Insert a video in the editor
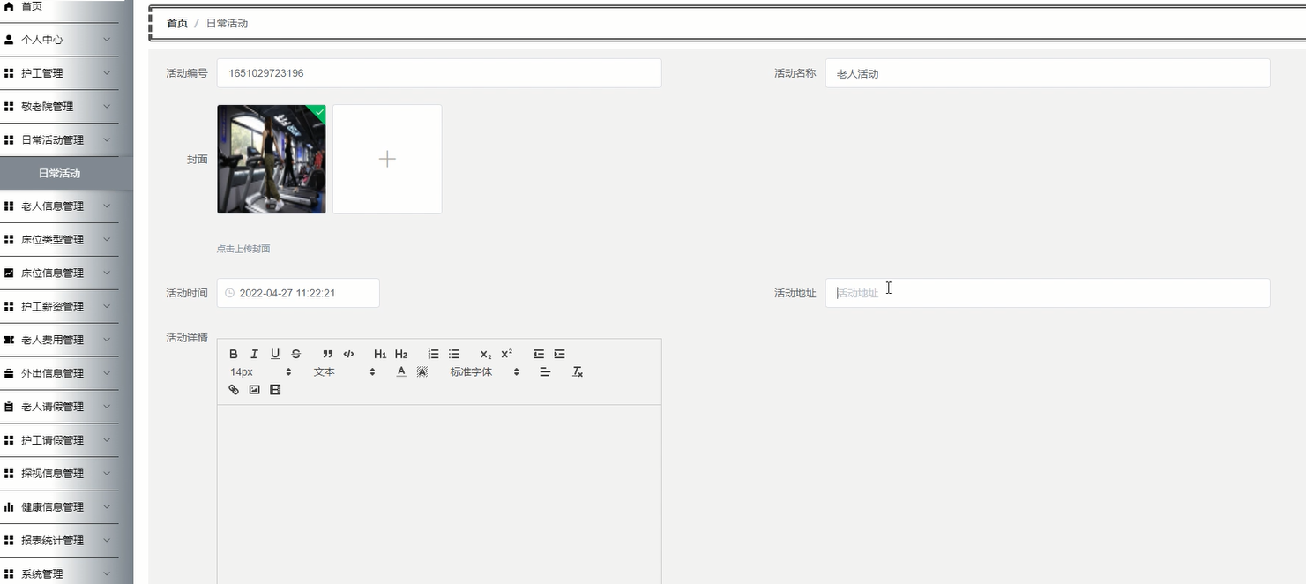 point(275,390)
